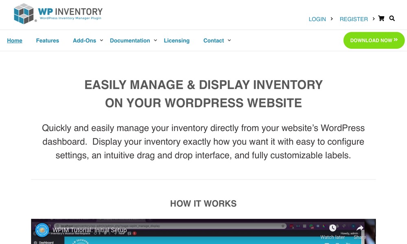This screenshot has width=407, height=244.
Task: Click Watch later clock icon on video
Action: pyautogui.click(x=333, y=228)
